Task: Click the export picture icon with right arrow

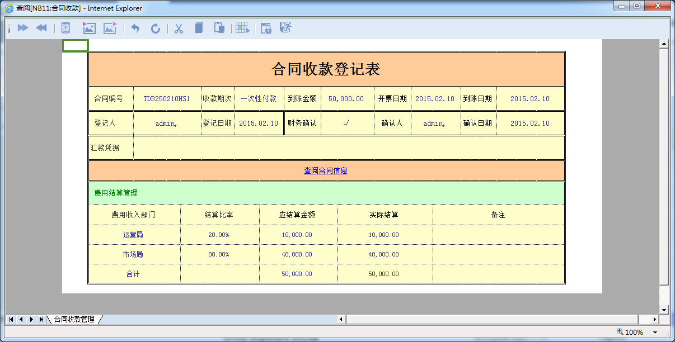Action: click(110, 28)
